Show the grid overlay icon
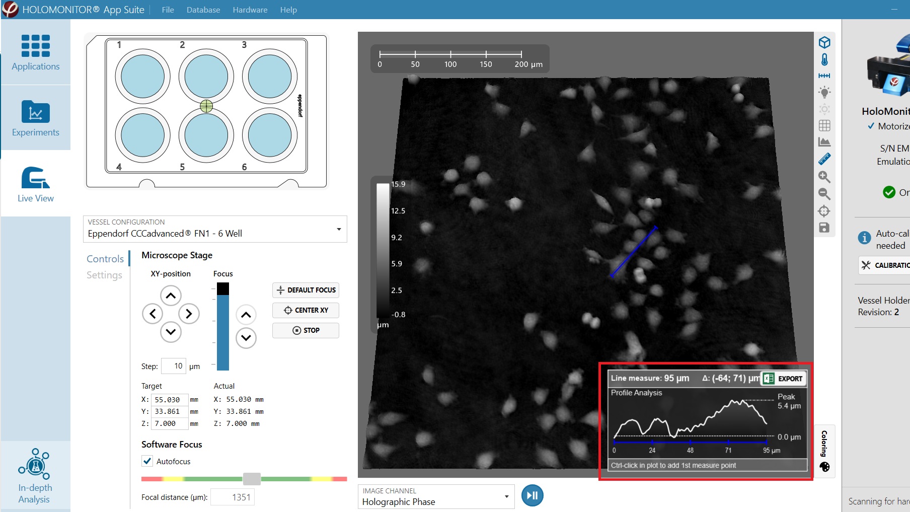This screenshot has width=910, height=512. [x=824, y=125]
